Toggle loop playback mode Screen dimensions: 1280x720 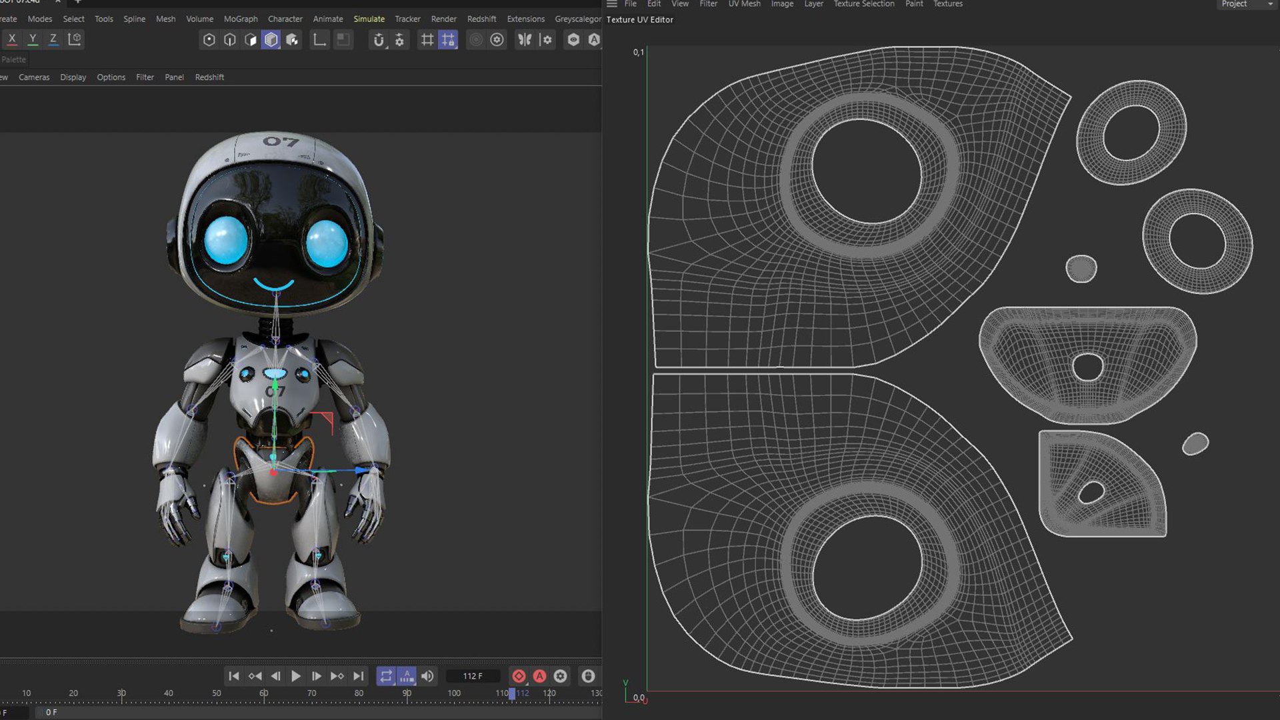pyautogui.click(x=386, y=676)
